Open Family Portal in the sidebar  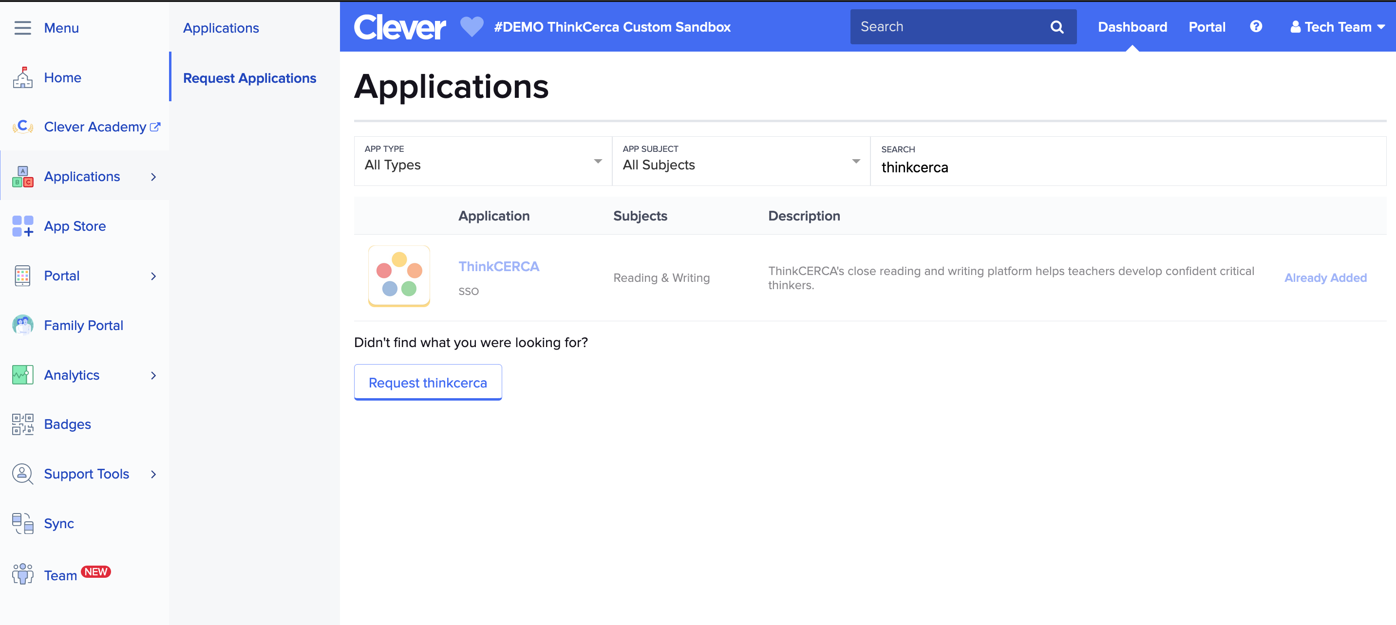83,326
